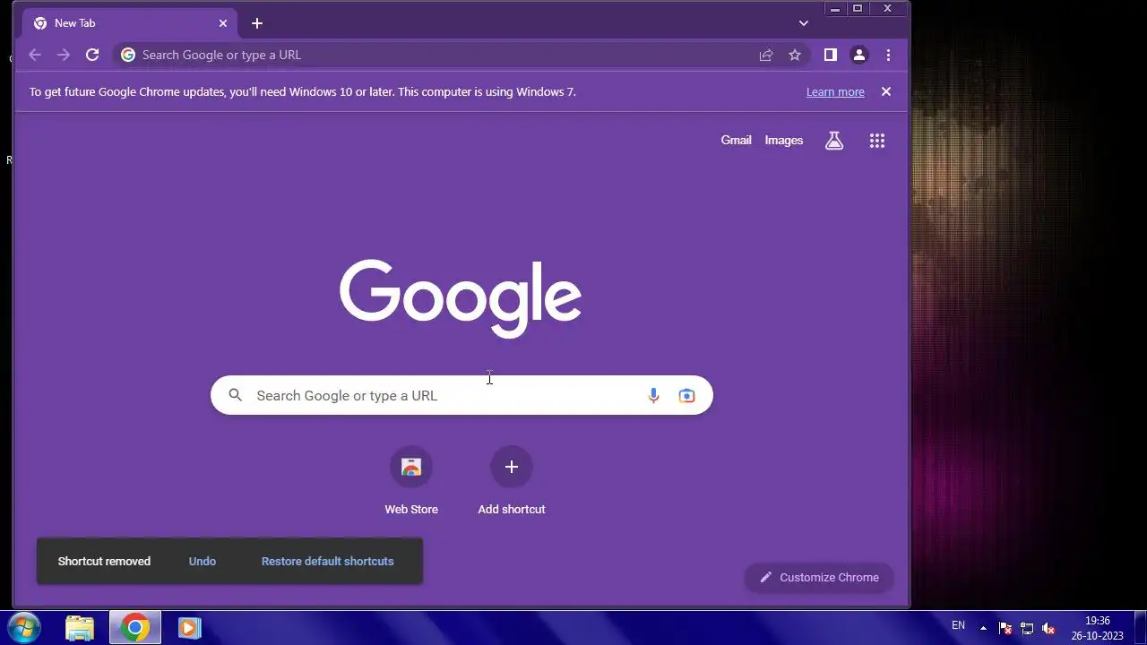Click the browser back arrow
Viewport: 1147px width, 645px height.
pyautogui.click(x=35, y=55)
